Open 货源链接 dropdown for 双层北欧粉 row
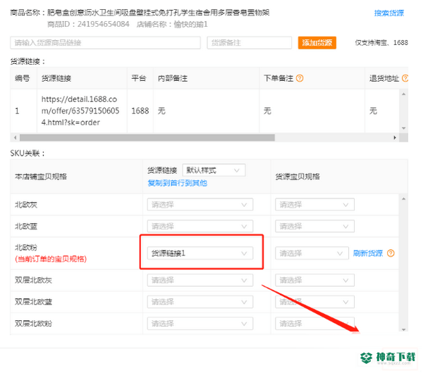The height and width of the screenshot is (373, 423). tap(200, 324)
